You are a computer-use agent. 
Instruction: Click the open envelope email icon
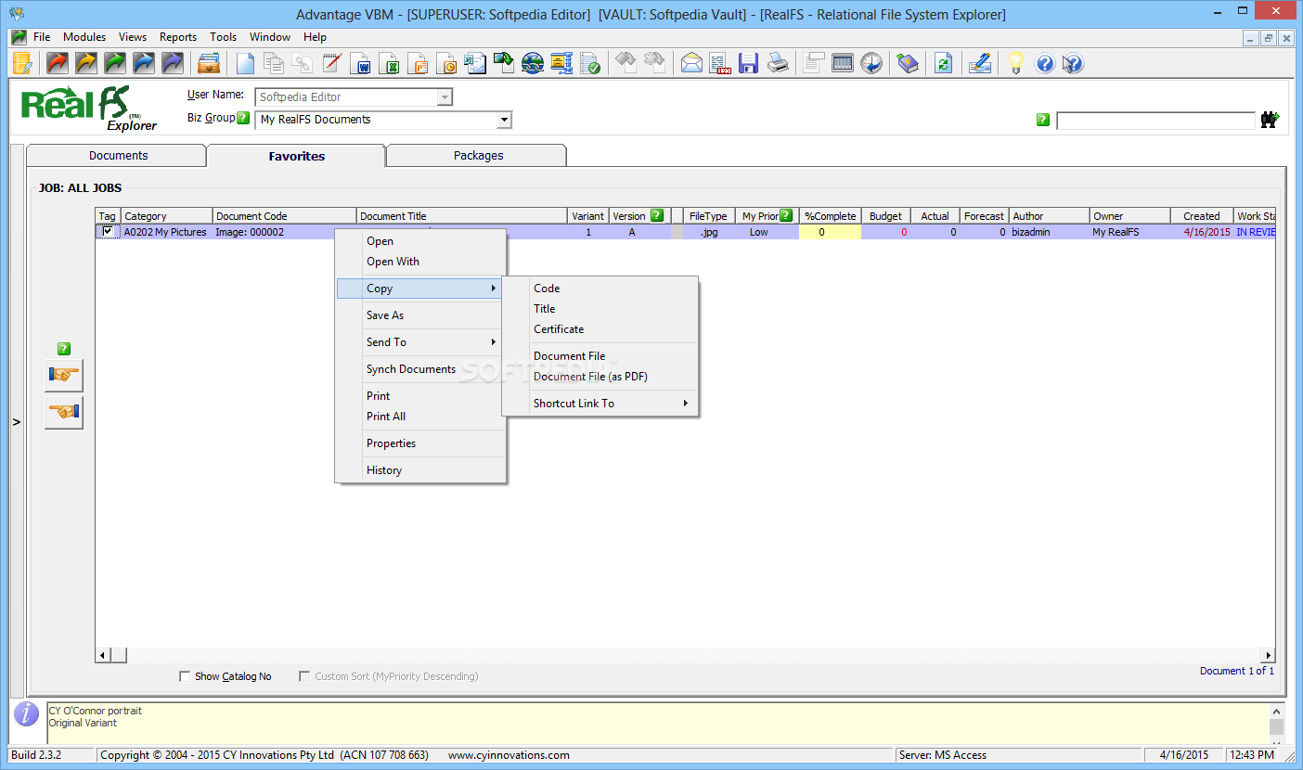click(691, 63)
